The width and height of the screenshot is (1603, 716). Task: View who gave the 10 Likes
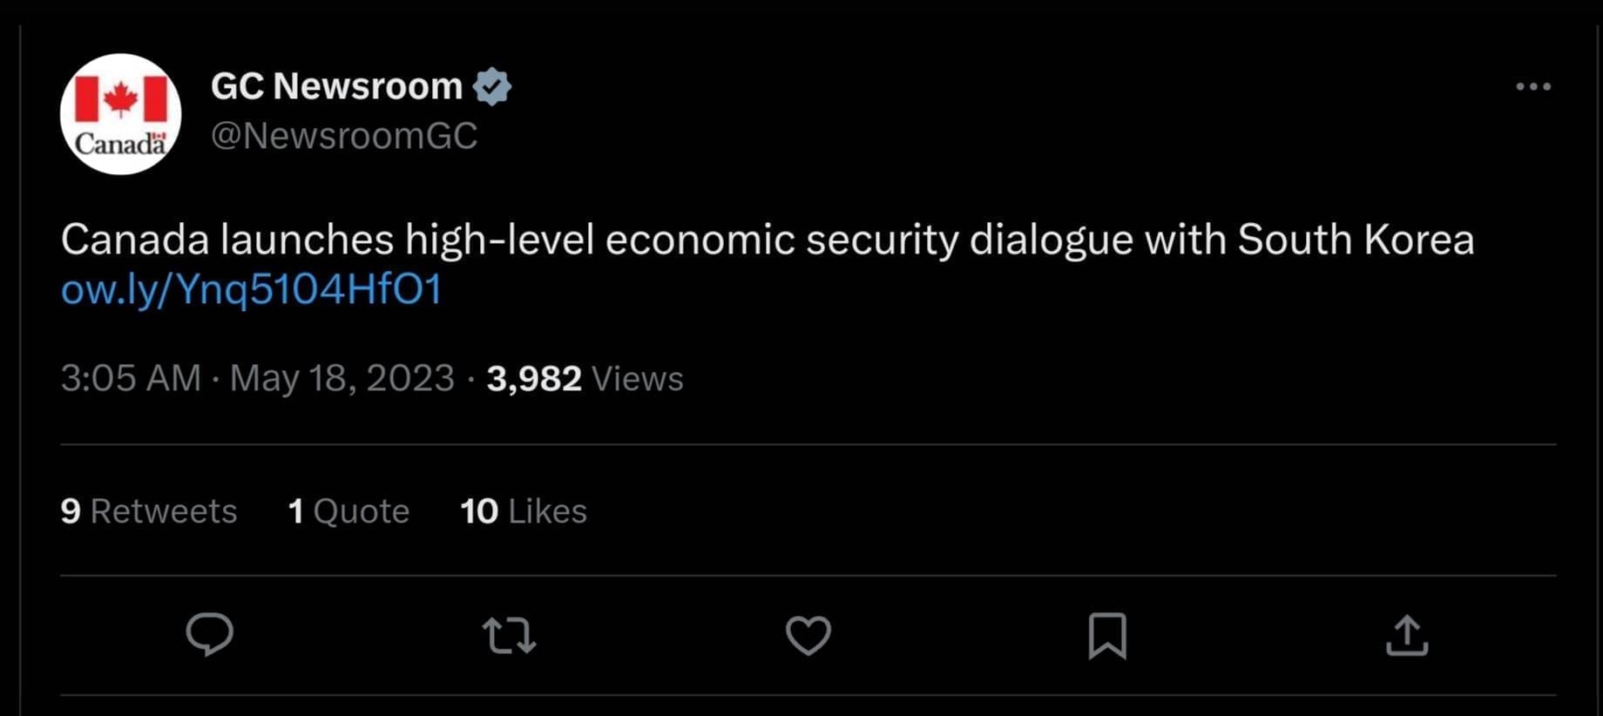coord(523,511)
